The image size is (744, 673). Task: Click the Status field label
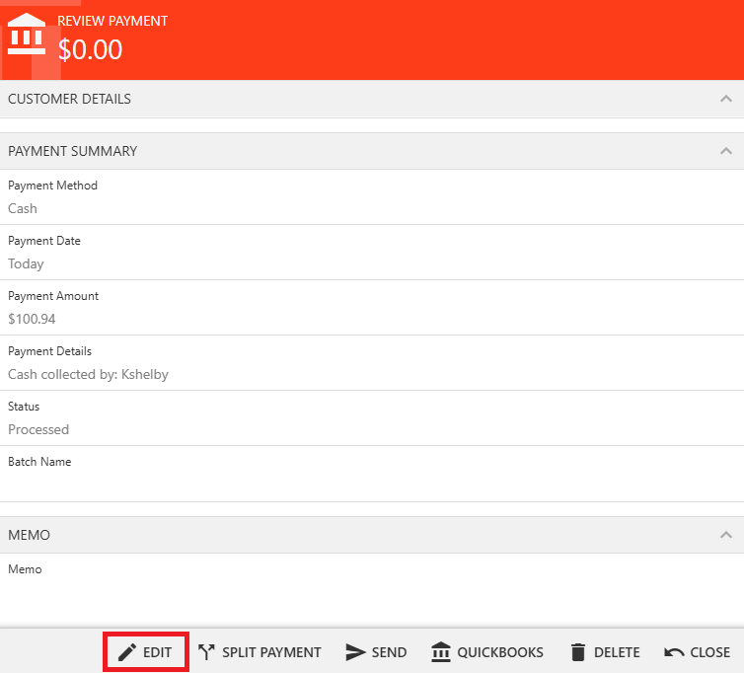pos(24,407)
